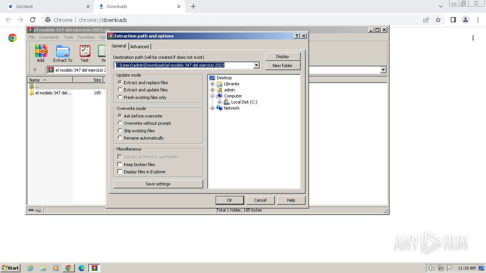Click the Size column header

point(88,80)
